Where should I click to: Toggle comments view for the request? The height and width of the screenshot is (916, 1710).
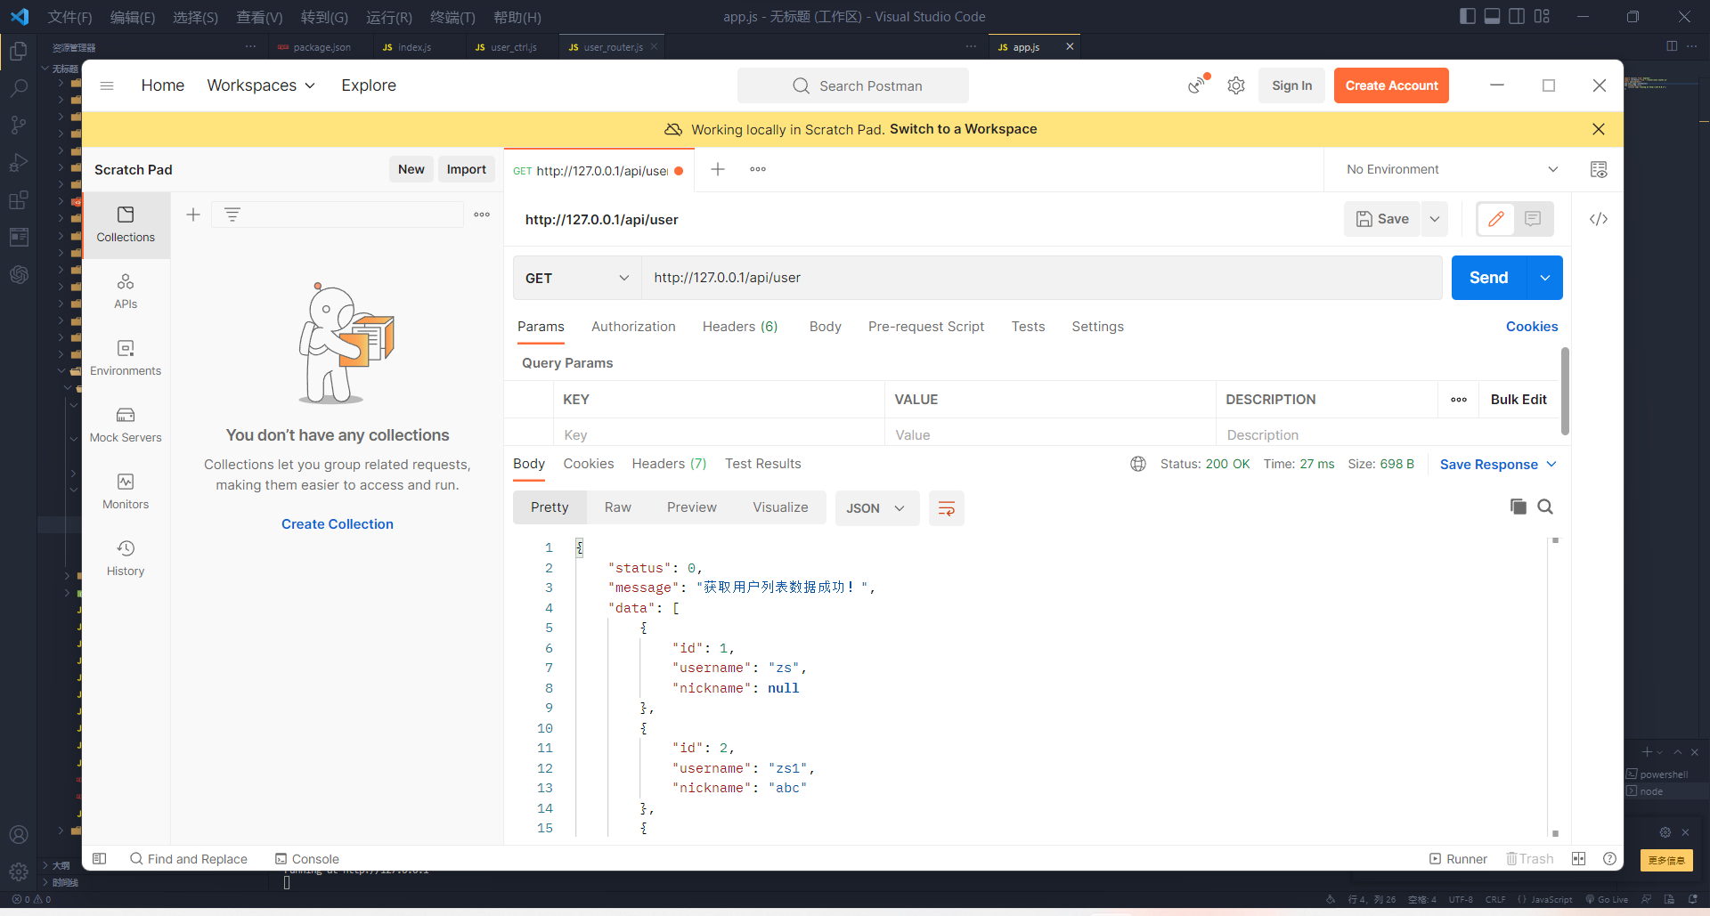1534,219
